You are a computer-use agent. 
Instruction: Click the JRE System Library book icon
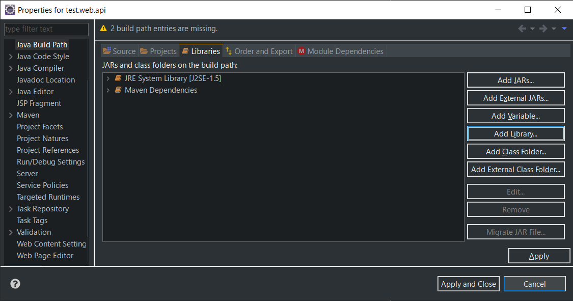pyautogui.click(x=118, y=78)
